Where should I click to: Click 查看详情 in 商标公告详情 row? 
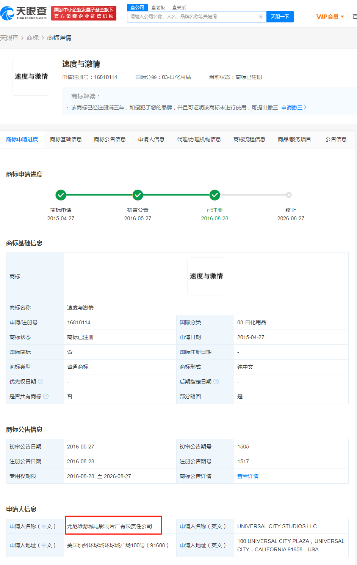[x=247, y=476]
